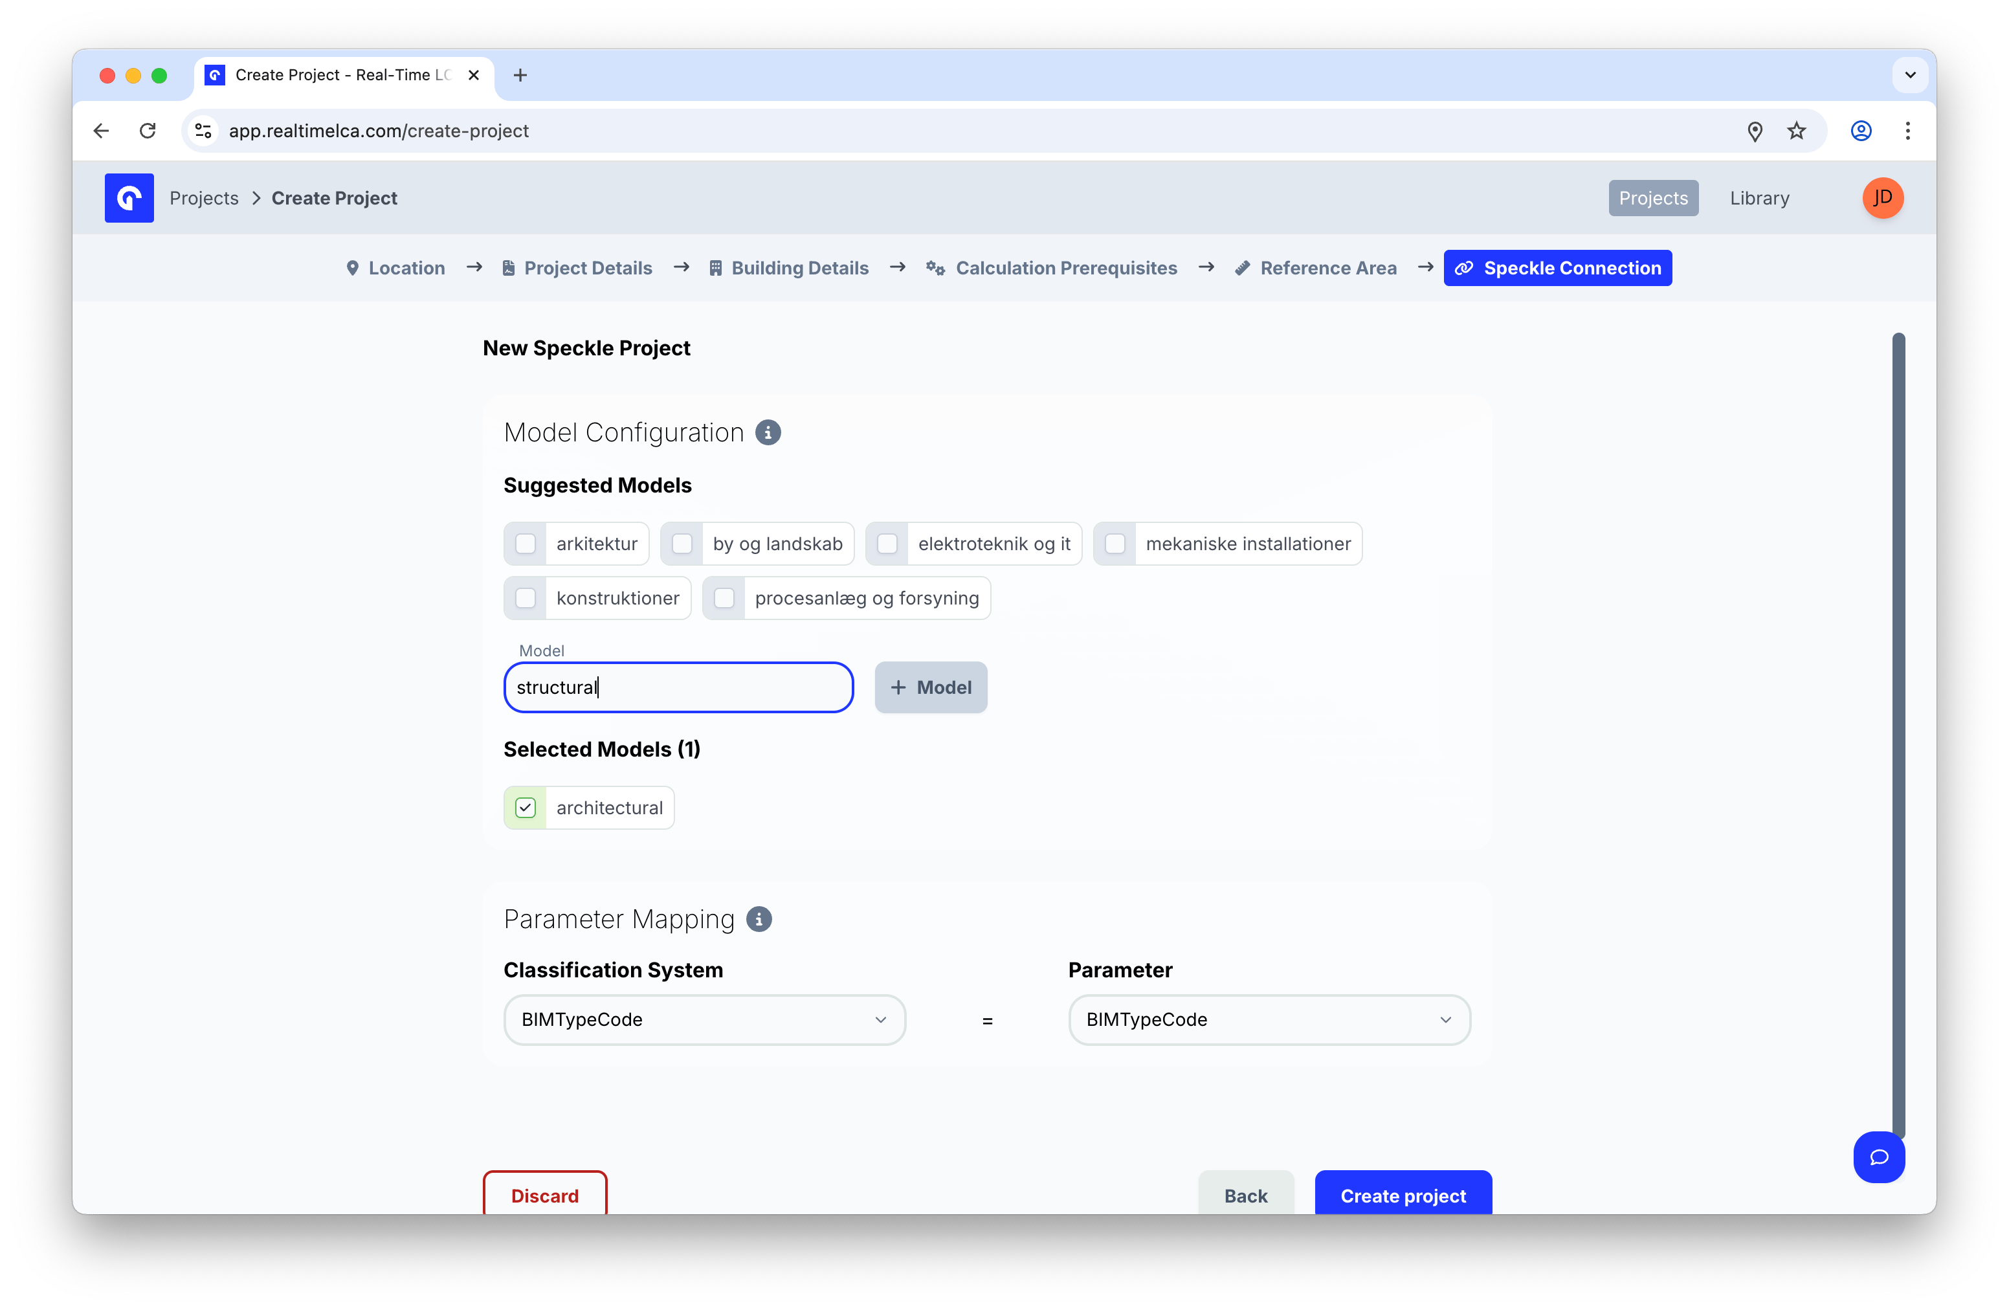Image resolution: width=2009 pixels, height=1310 pixels.
Task: Open a new browser tab
Action: coord(521,75)
